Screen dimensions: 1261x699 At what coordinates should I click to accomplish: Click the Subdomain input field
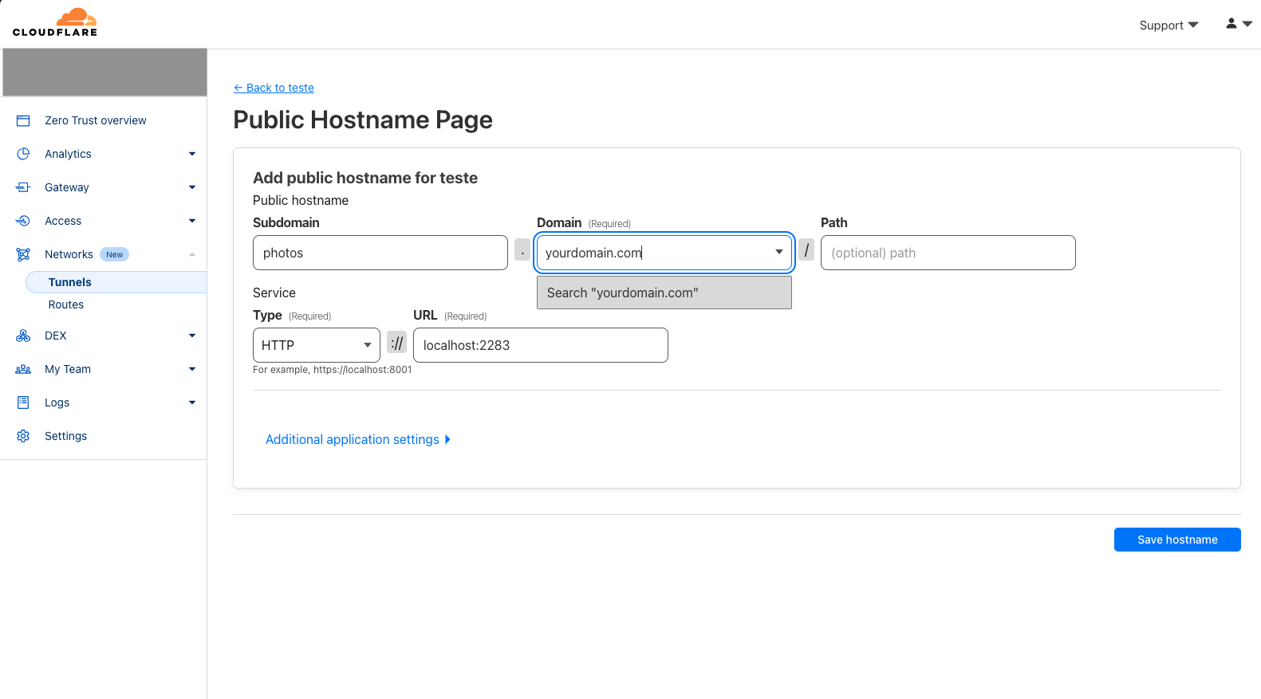pyautogui.click(x=380, y=253)
